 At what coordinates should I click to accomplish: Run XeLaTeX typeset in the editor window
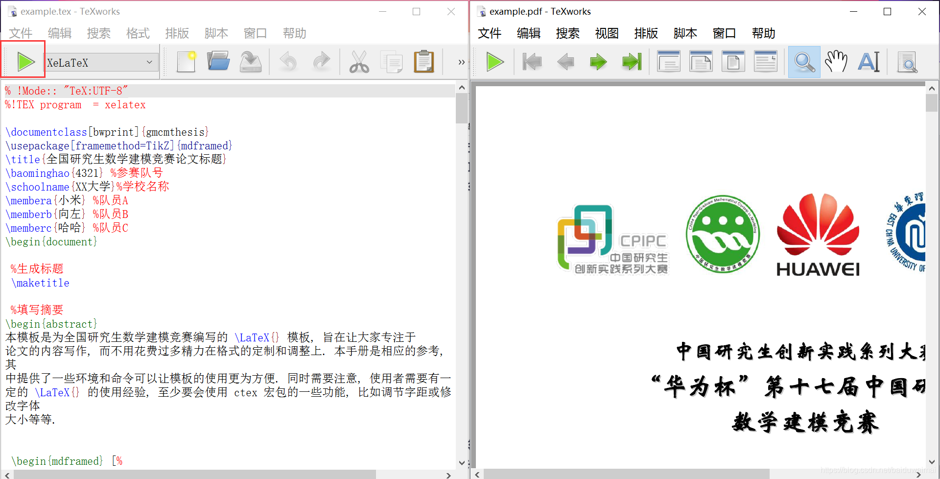(x=25, y=61)
